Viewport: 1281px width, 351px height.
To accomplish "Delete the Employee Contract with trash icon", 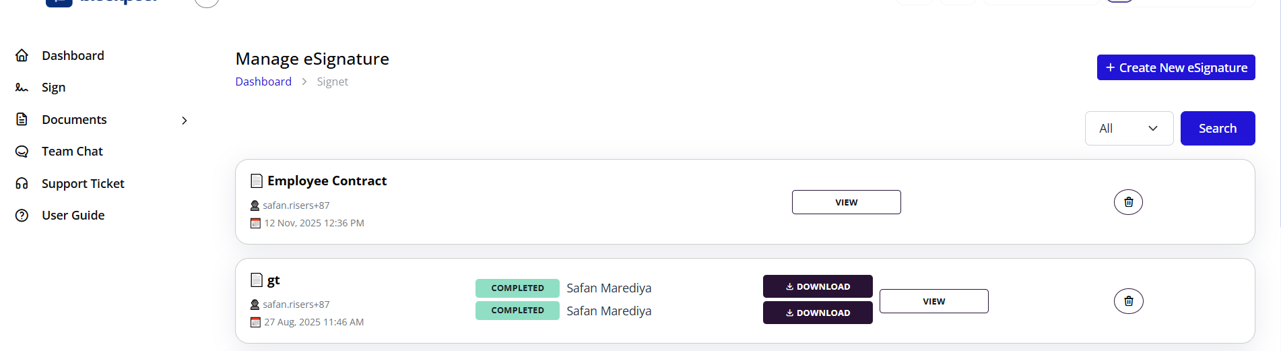I will point(1128,202).
